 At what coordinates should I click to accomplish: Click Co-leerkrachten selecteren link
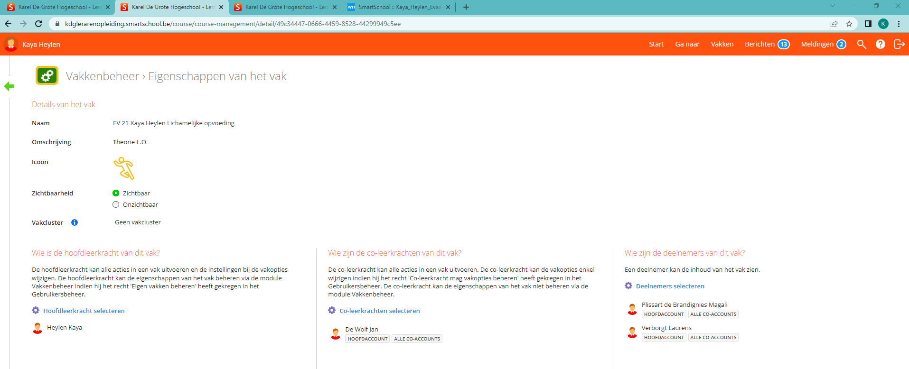[x=379, y=311]
